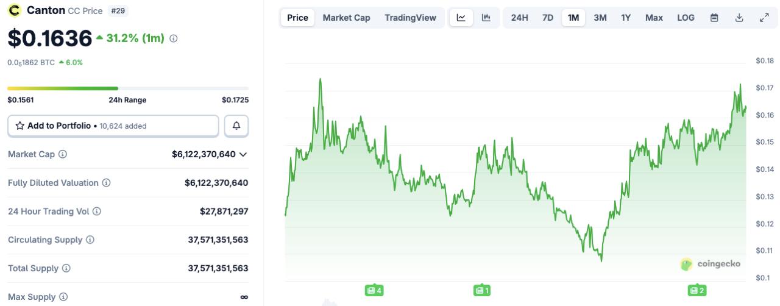Image resolution: width=780 pixels, height=306 pixels.
Task: Click info icon next to Market Cap
Action: tap(63, 154)
